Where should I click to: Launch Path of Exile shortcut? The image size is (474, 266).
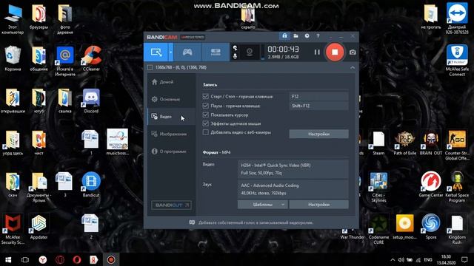pyautogui.click(x=405, y=143)
